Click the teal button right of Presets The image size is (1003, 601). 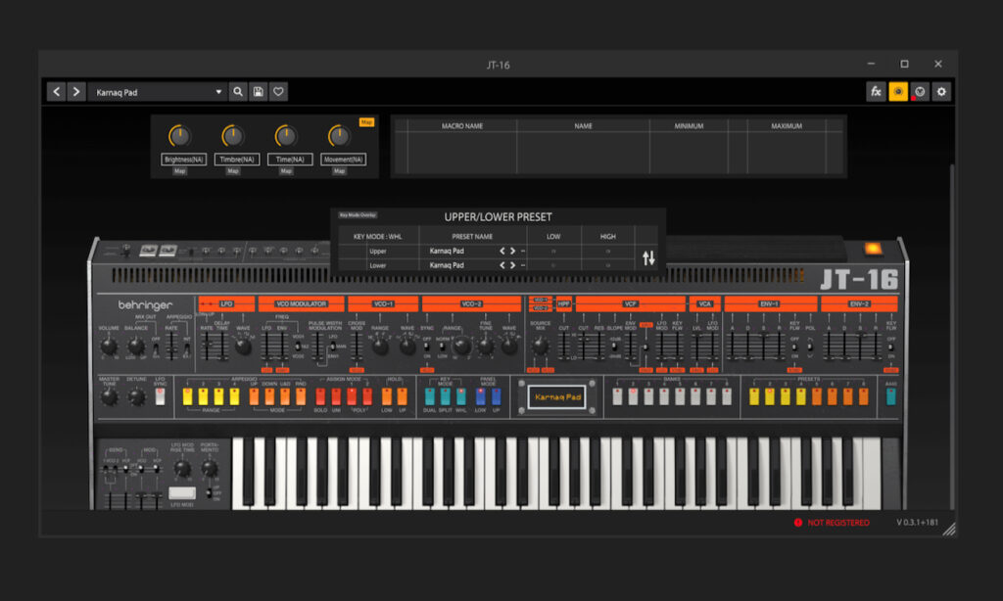click(x=891, y=396)
